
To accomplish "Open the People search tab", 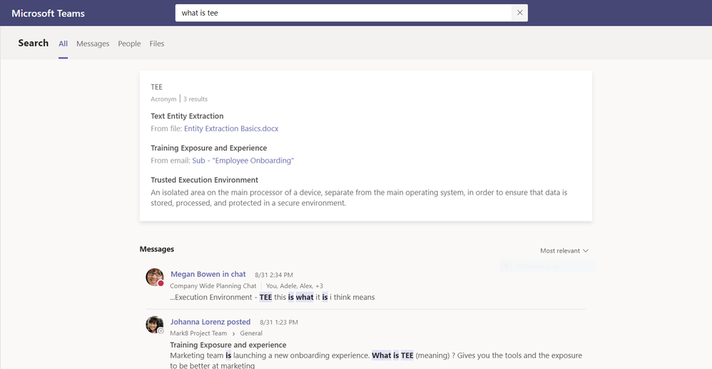I will coord(129,44).
